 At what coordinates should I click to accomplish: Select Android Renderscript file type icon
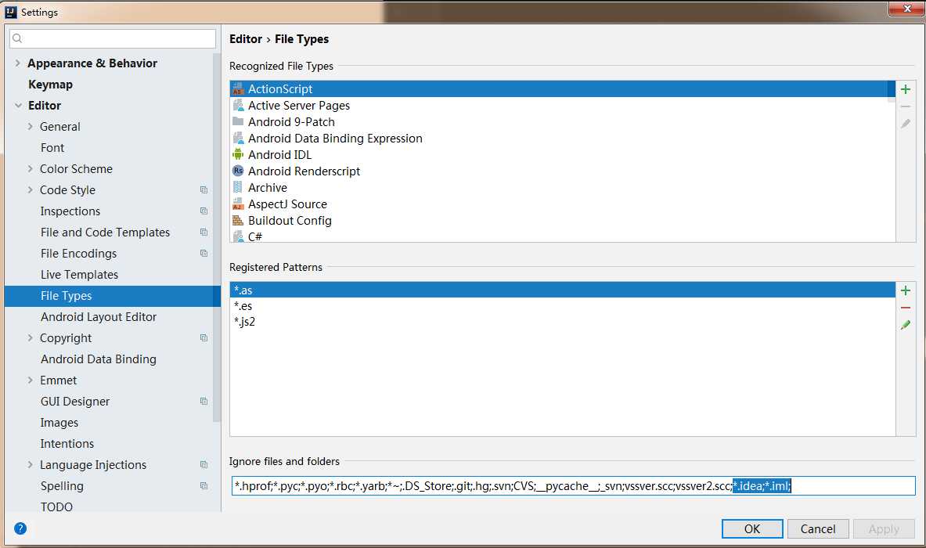pos(238,171)
